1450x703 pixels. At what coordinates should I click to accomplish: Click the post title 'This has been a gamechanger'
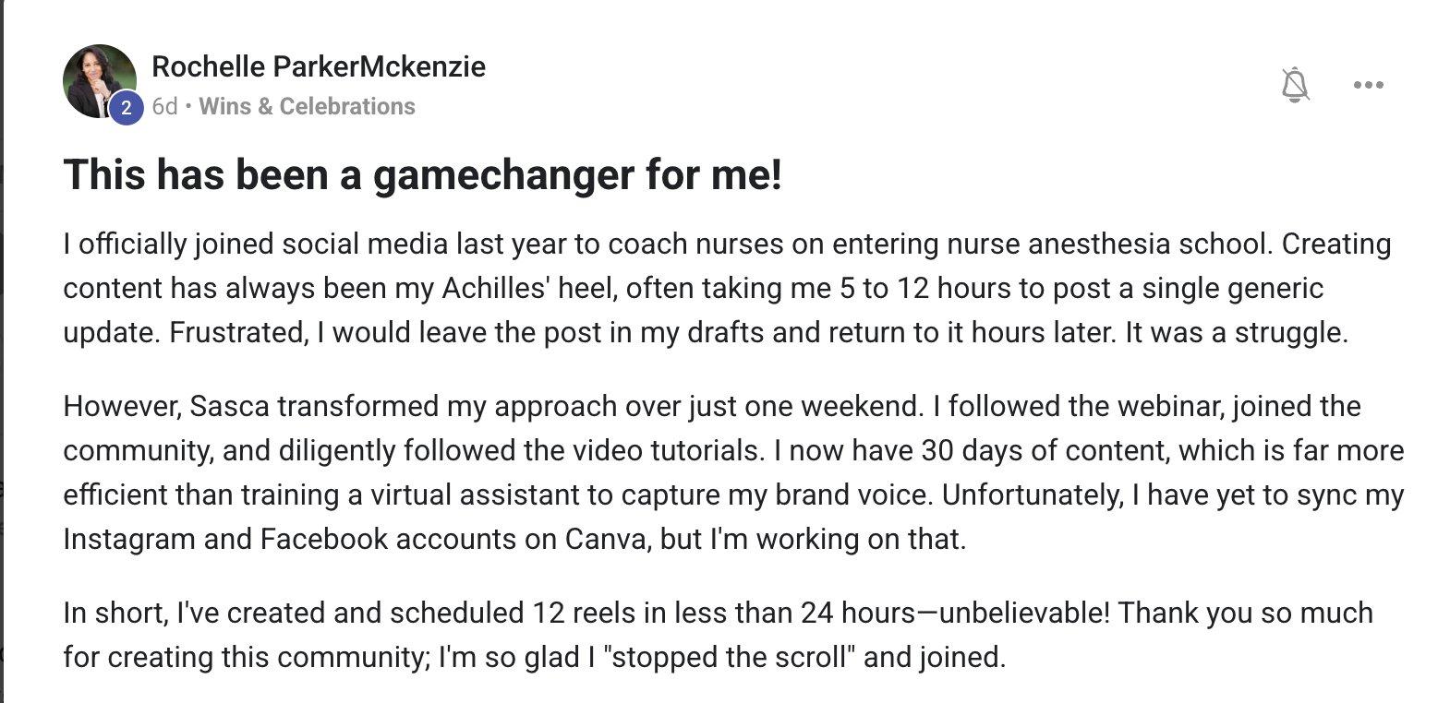point(422,174)
